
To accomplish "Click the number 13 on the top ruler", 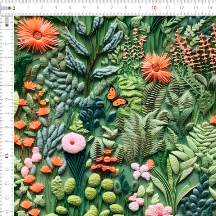I will 196,8.
